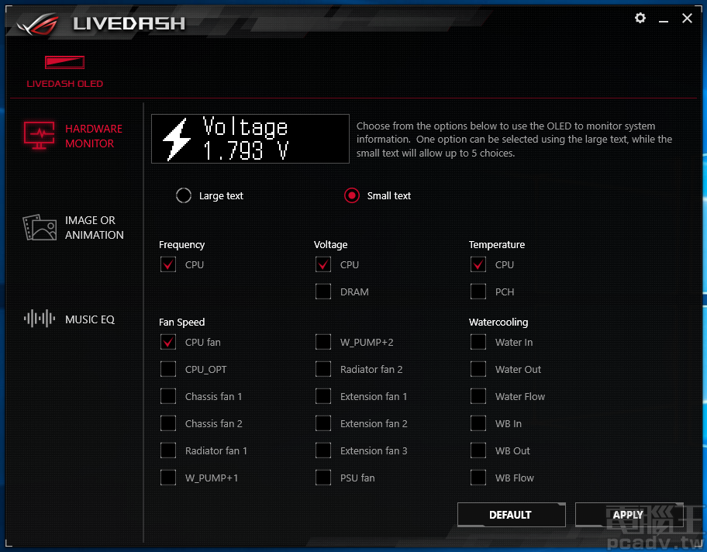The image size is (707, 552).
Task: Enable Radiator fan 1 checkbox
Action: 168,450
